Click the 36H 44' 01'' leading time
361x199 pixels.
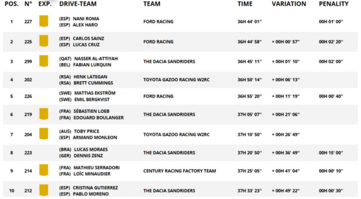(250, 22)
